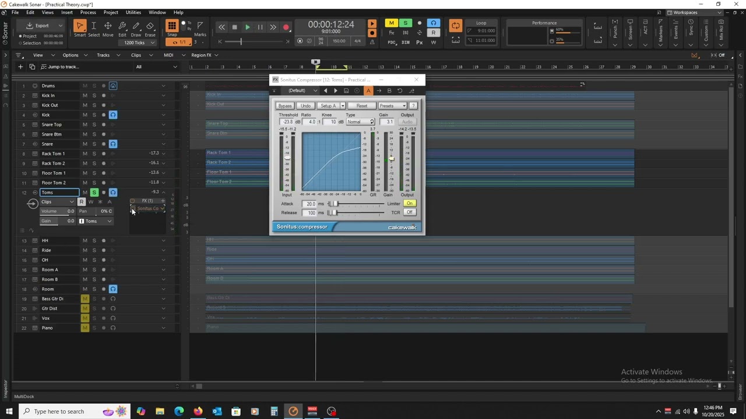746x419 pixels.
Task: Open the Utilities menu
Action: 133,12
